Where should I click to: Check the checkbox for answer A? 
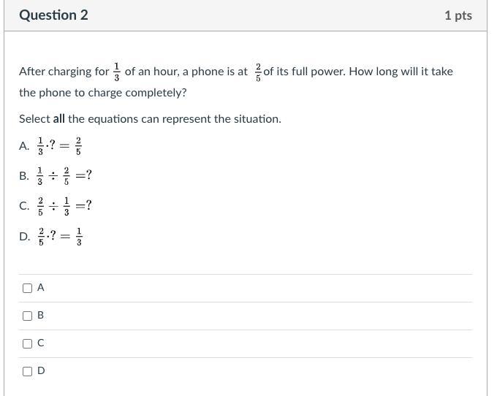click(x=27, y=288)
